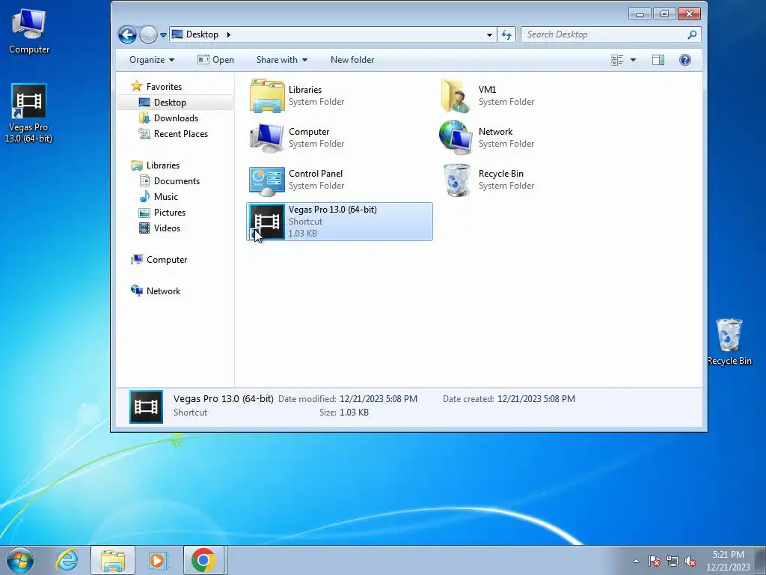
Task: Select the Vegas Pro shortcut on the desktop
Action: click(28, 114)
